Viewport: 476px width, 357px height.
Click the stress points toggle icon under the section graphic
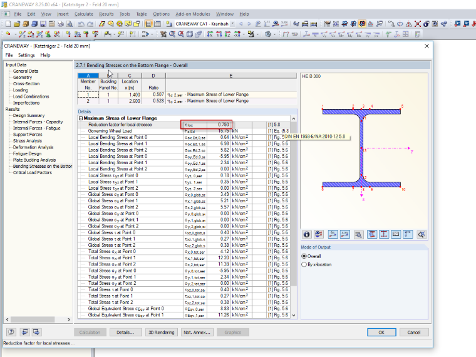pos(333,234)
